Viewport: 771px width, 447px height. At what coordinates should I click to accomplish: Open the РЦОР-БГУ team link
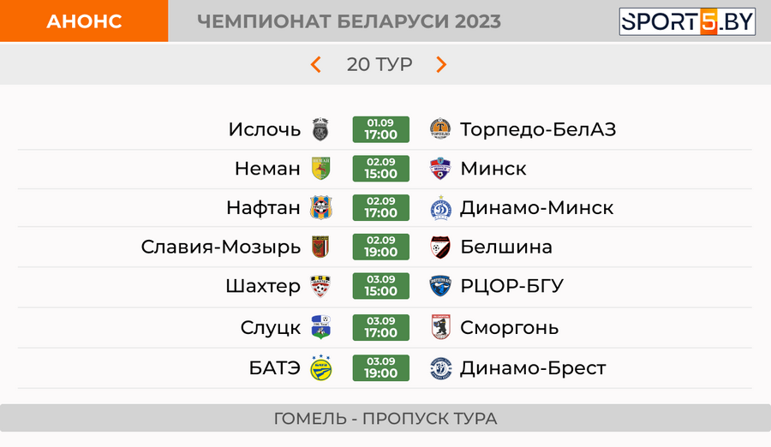click(x=512, y=286)
